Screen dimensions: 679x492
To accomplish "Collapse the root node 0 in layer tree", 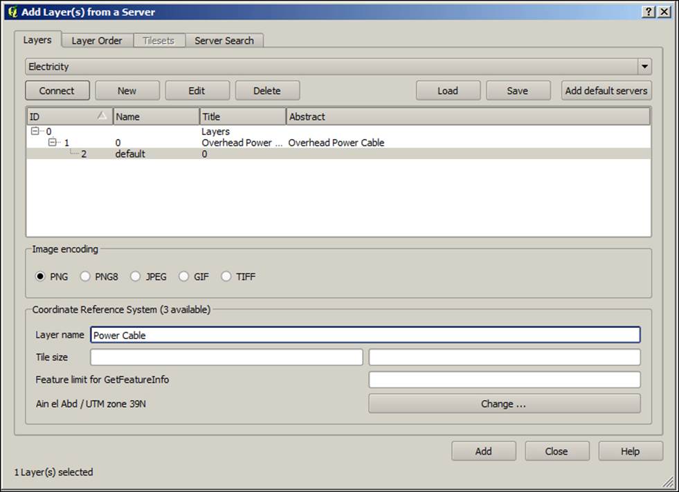I will [x=34, y=131].
